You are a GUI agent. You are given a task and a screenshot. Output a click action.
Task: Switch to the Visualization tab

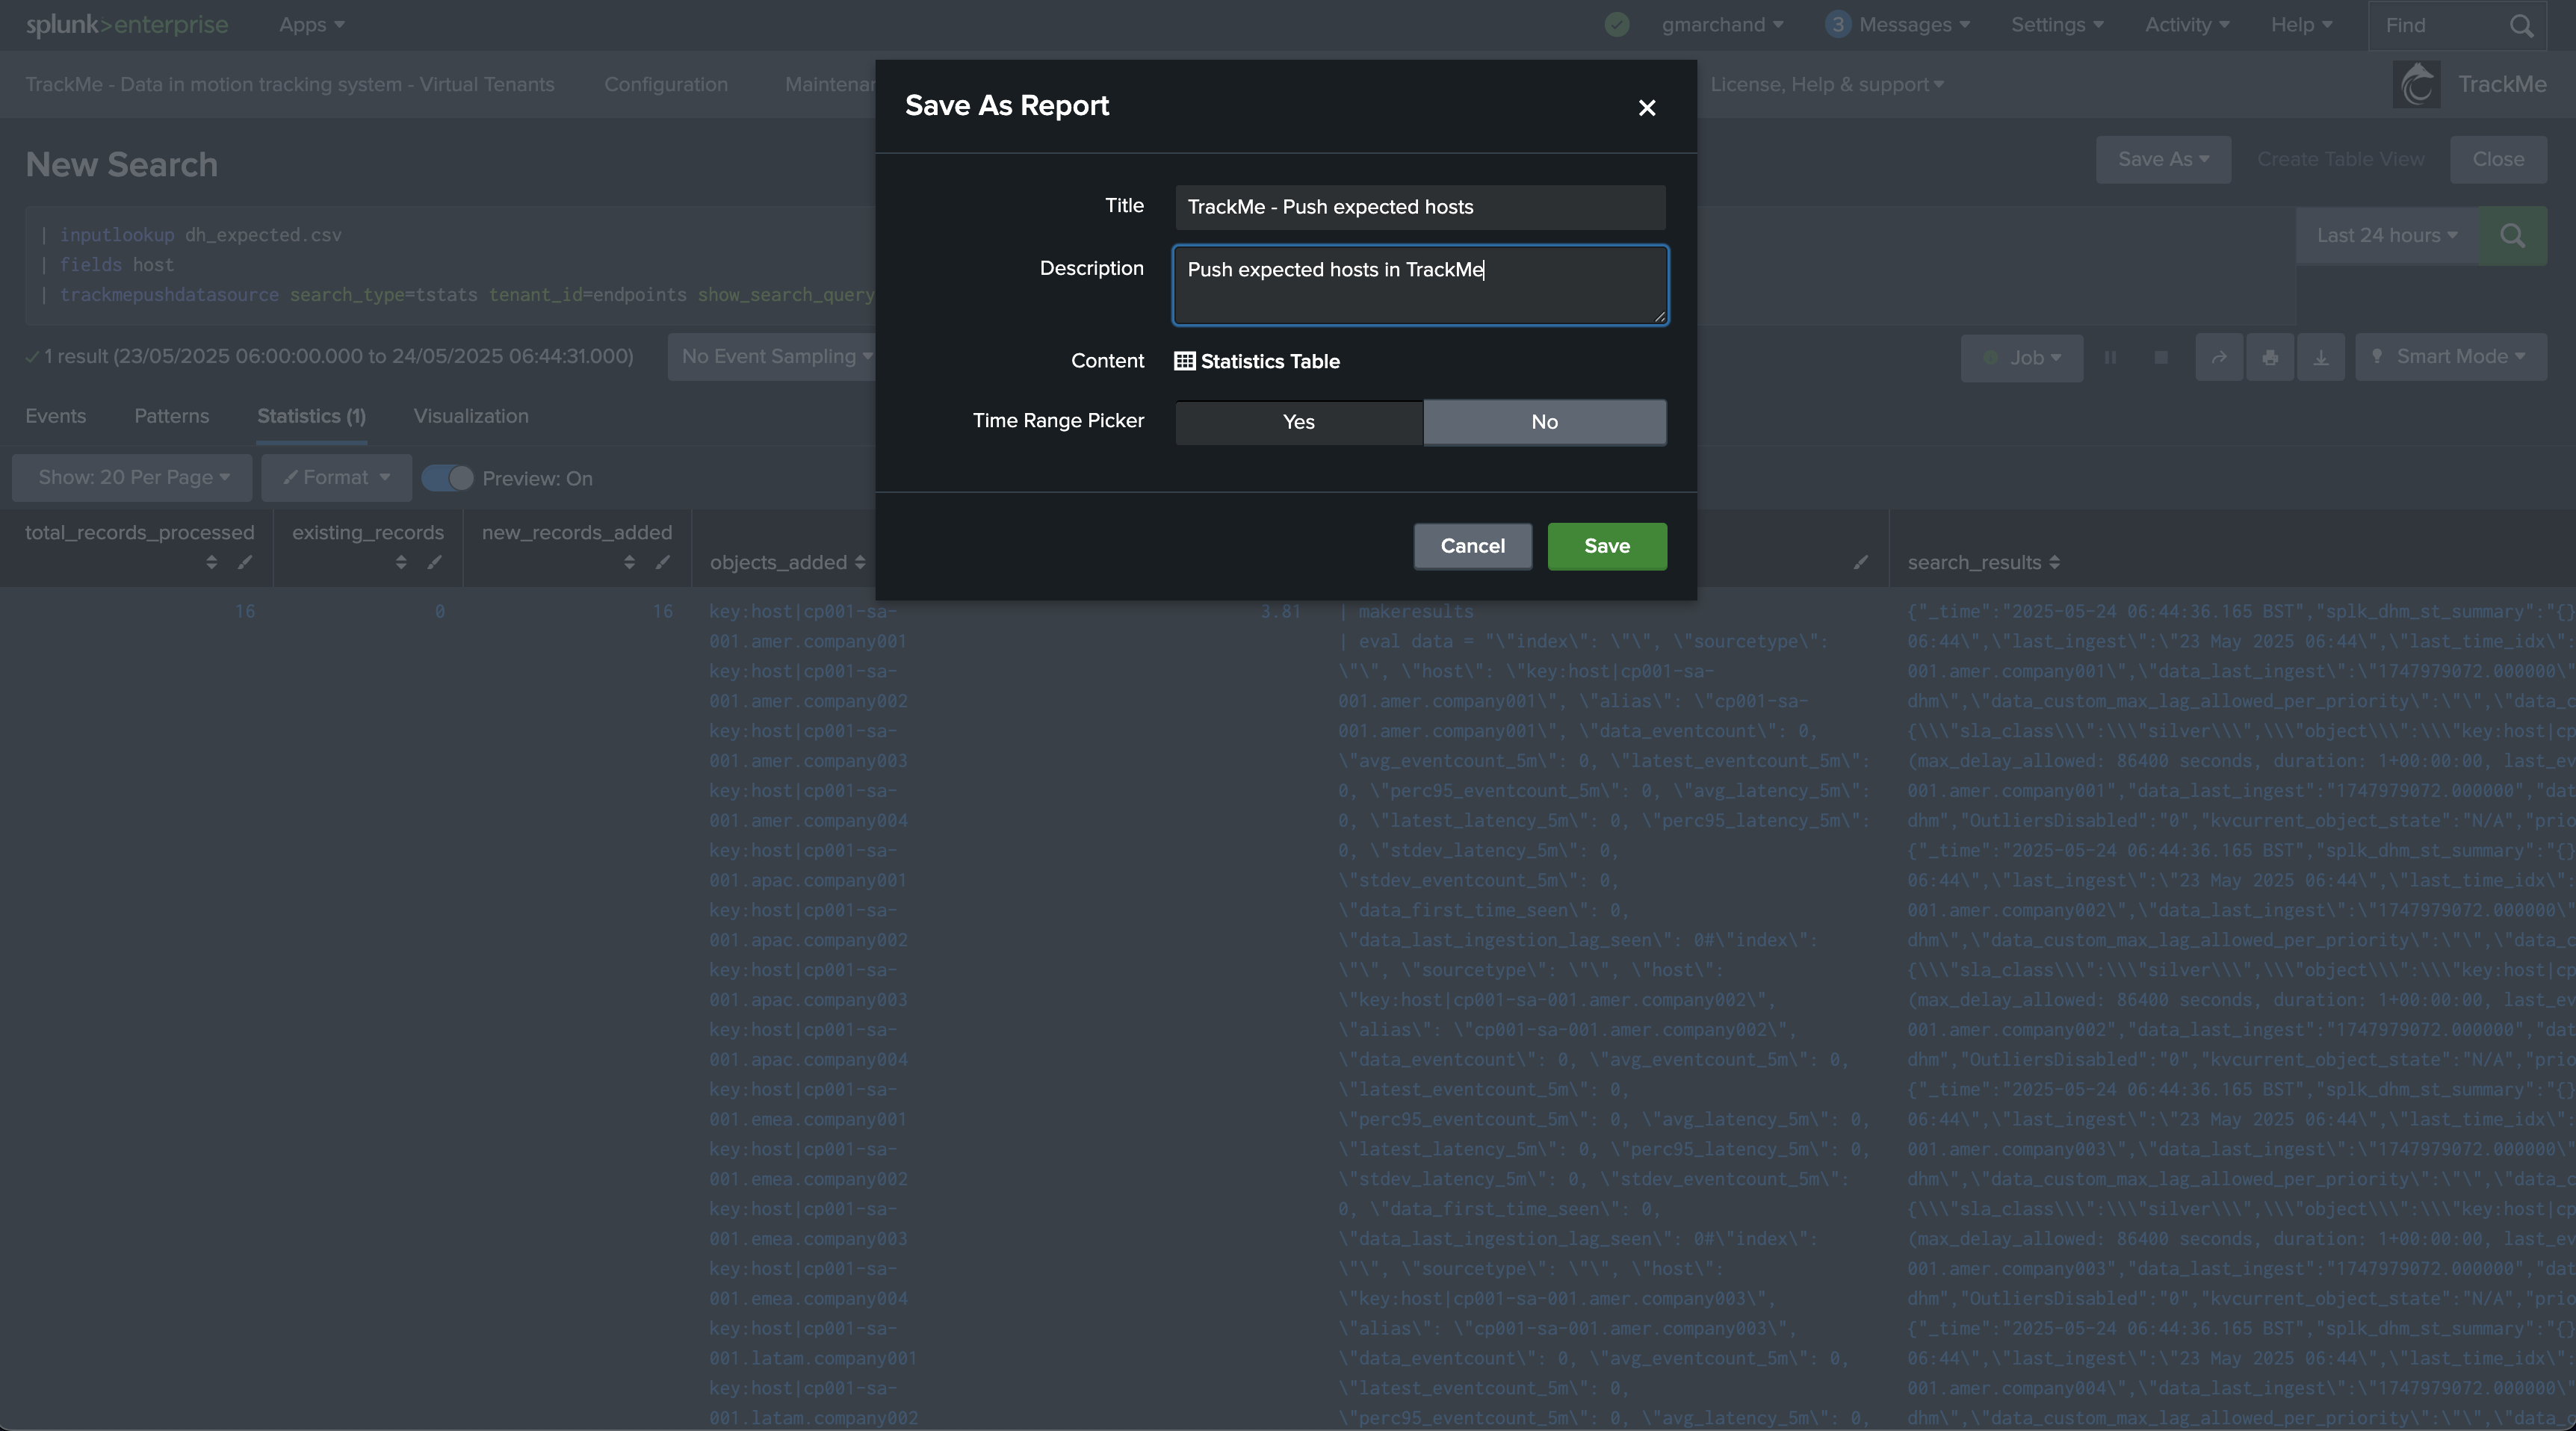[x=471, y=416]
